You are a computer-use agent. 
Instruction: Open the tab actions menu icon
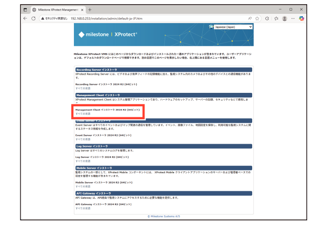coord(25,10)
